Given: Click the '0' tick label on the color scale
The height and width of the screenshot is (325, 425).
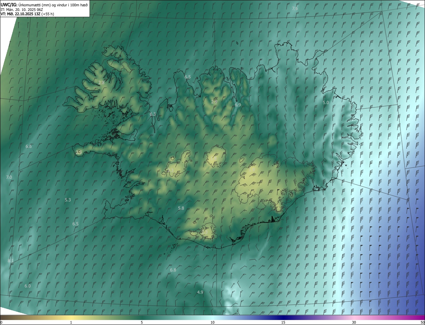Looking at the screenshot, I should 1,323.
